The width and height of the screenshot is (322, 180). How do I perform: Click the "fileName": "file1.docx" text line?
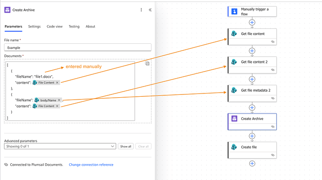(34, 77)
